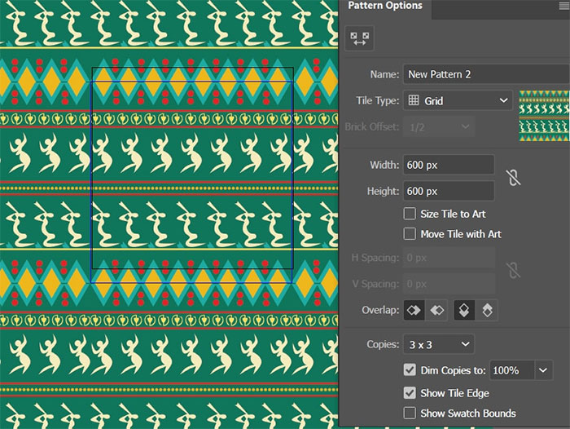Enable Size Tile to Art checkbox
The height and width of the screenshot is (429, 570).
click(410, 214)
